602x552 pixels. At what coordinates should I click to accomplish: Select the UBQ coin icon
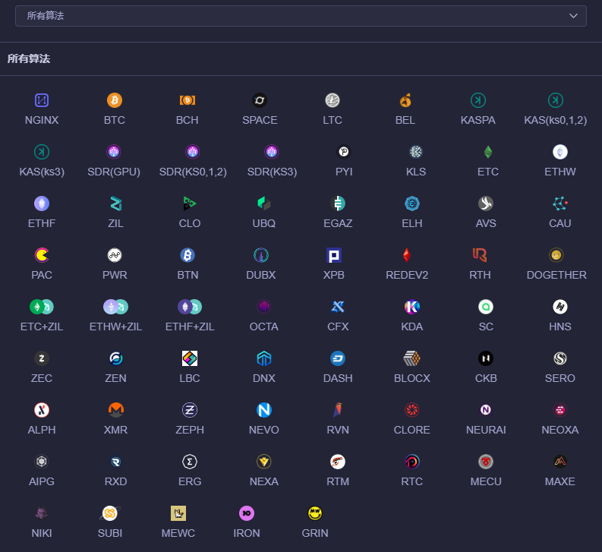pyautogui.click(x=263, y=203)
